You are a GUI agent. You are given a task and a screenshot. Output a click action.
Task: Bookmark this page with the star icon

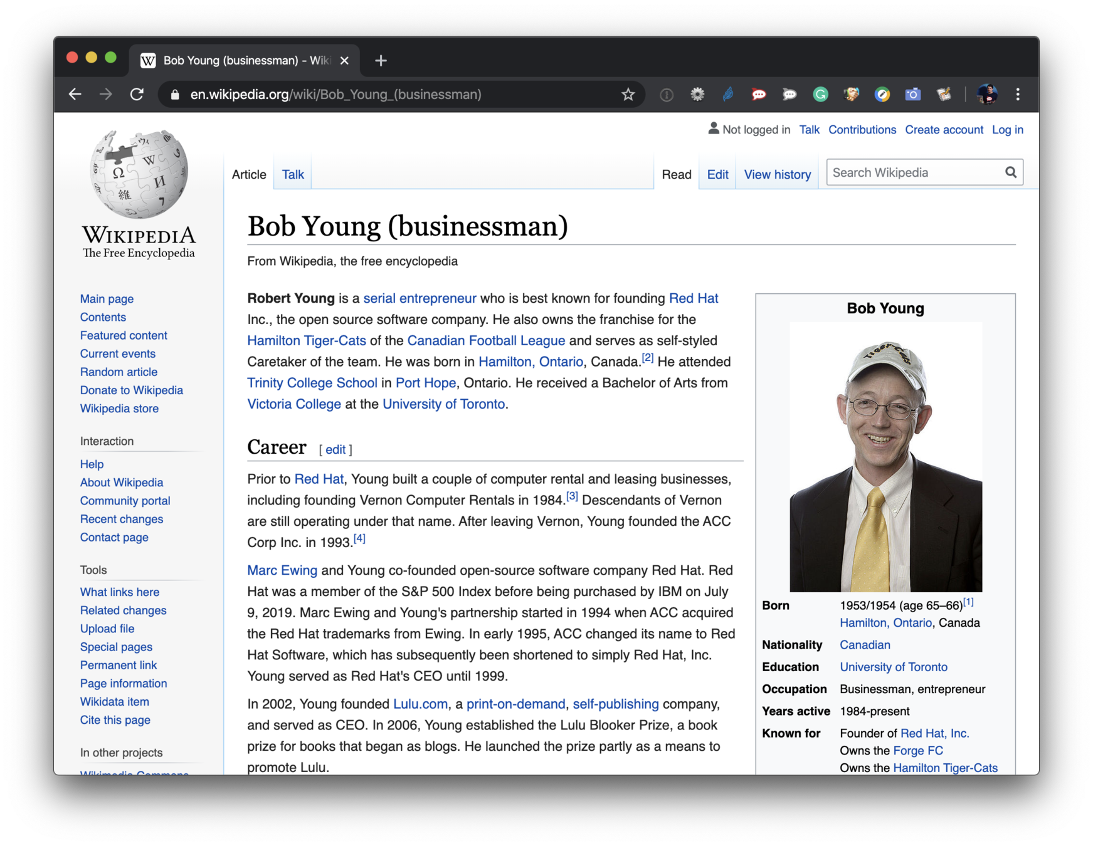628,95
